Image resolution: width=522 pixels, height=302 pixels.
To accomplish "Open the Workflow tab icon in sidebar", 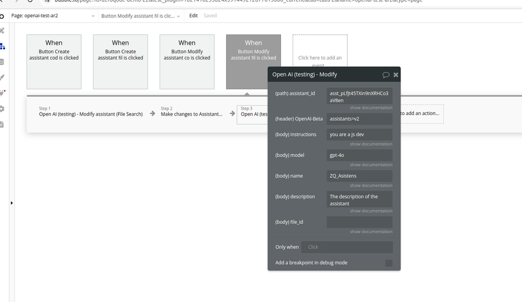I will pyautogui.click(x=3, y=46).
